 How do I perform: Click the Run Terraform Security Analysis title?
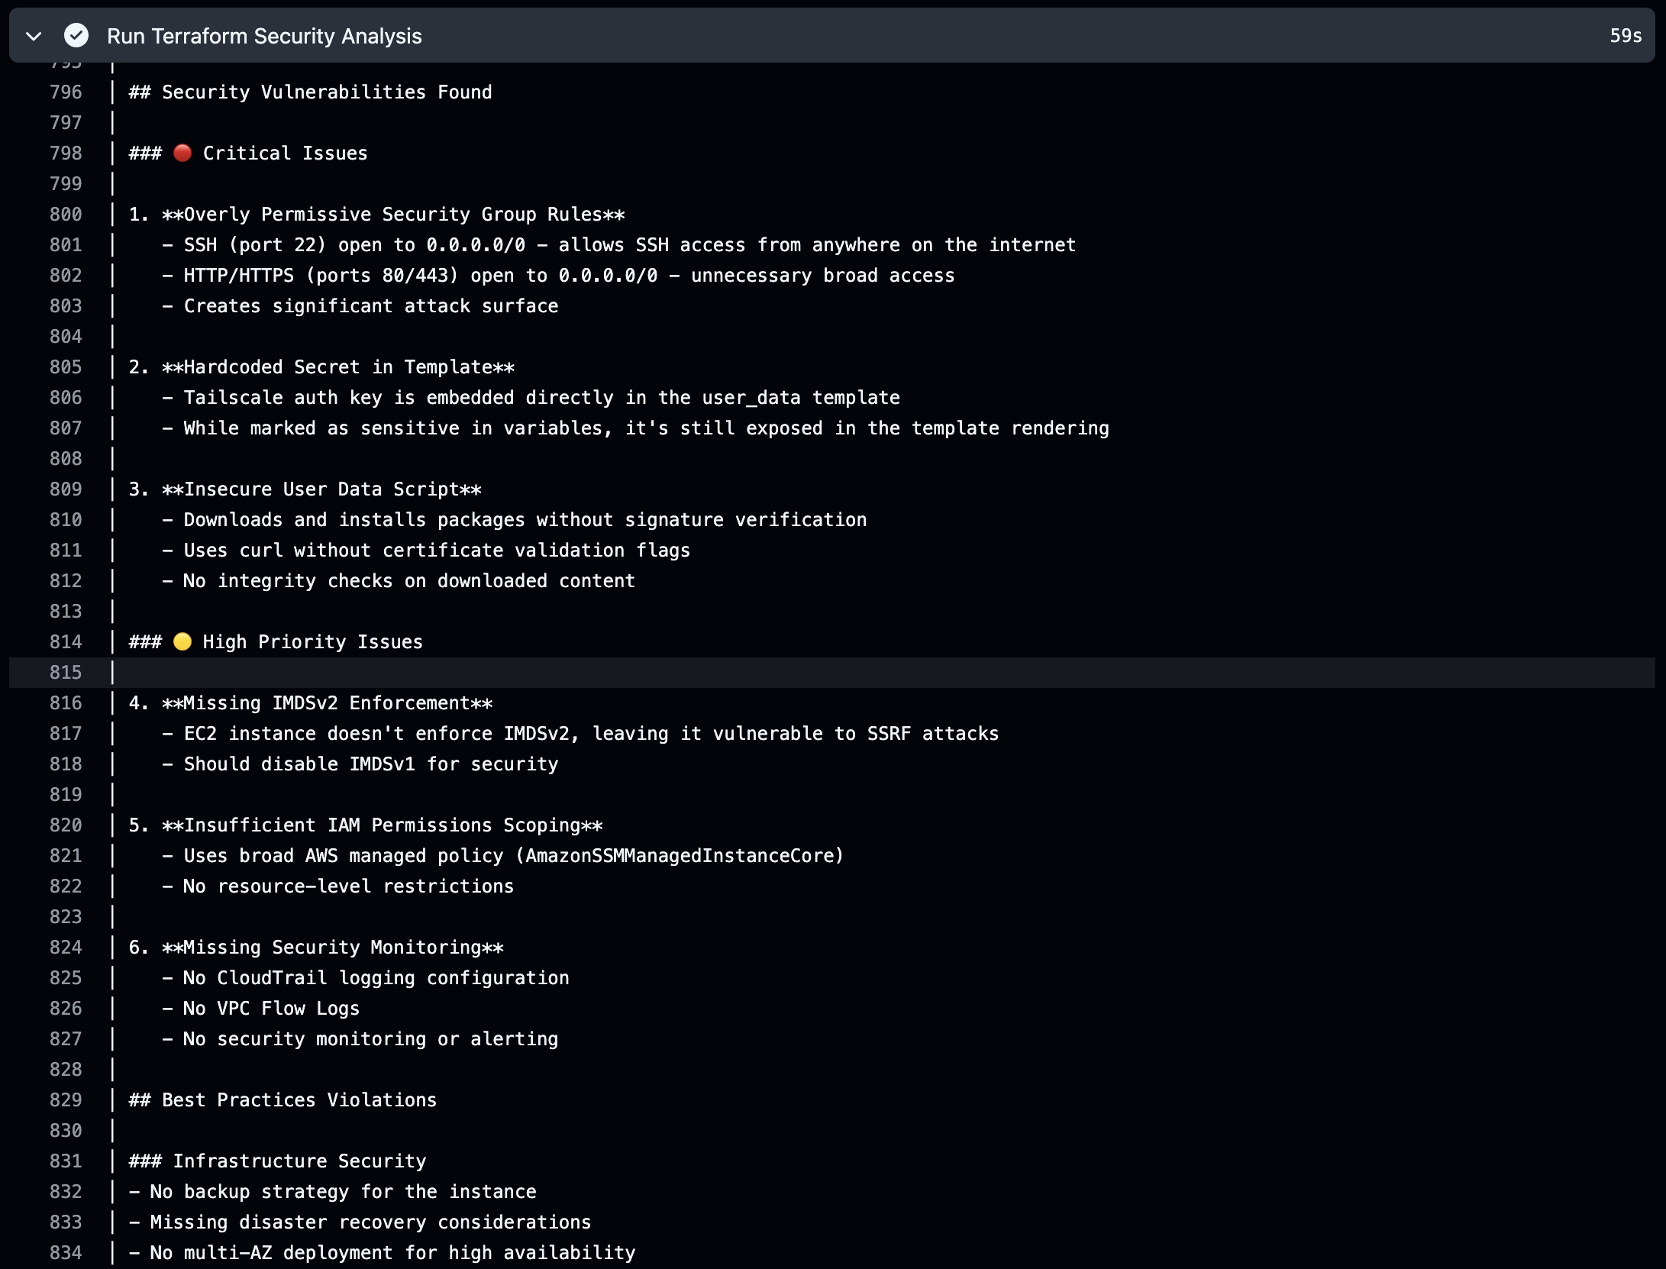click(x=264, y=36)
